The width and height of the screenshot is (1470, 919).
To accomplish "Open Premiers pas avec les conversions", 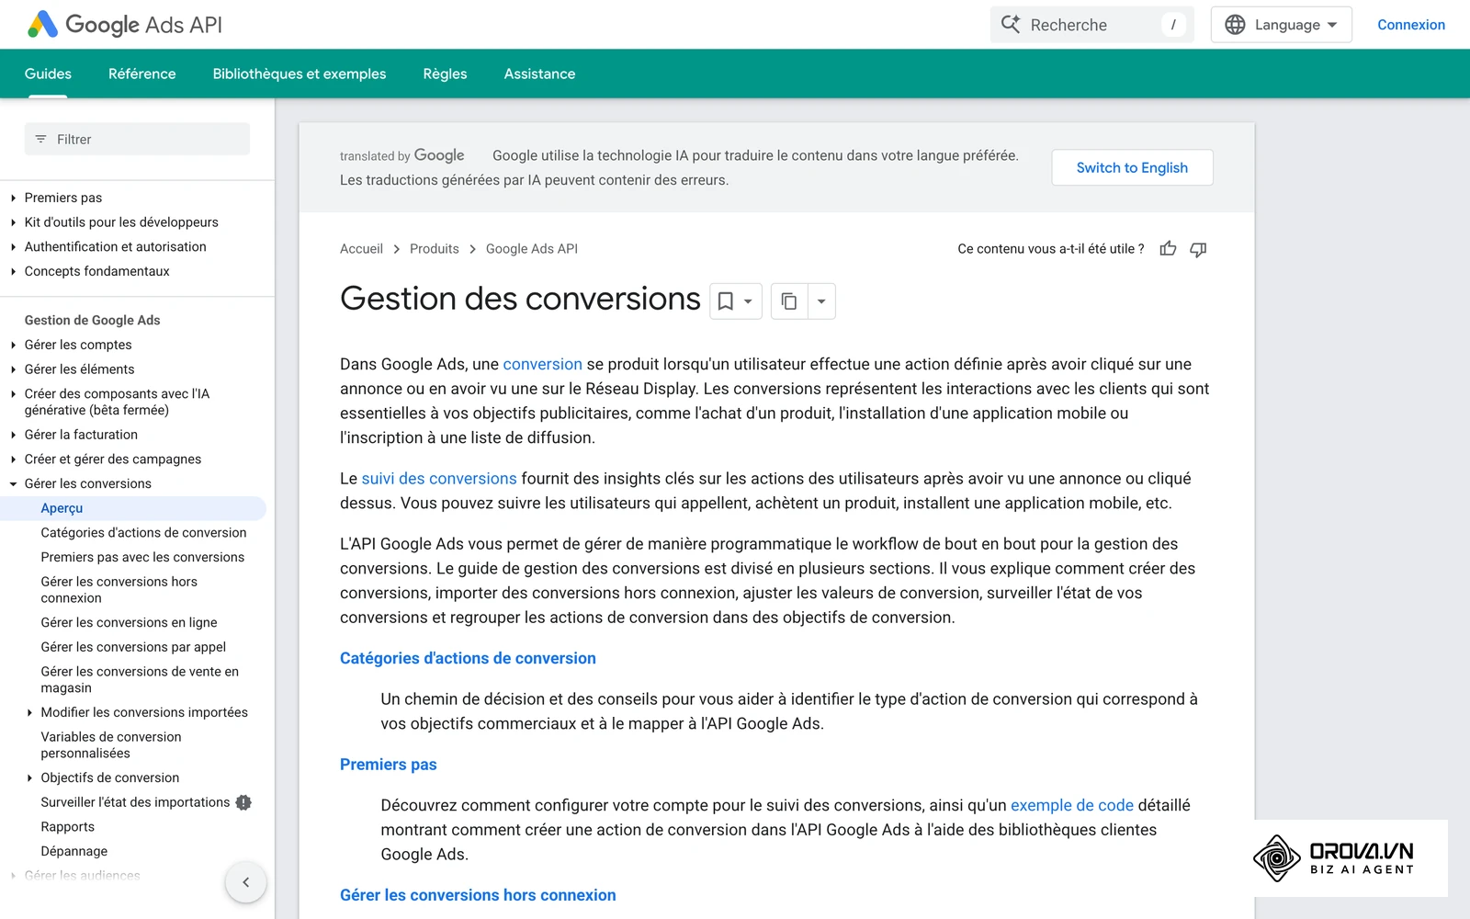I will [x=142, y=557].
